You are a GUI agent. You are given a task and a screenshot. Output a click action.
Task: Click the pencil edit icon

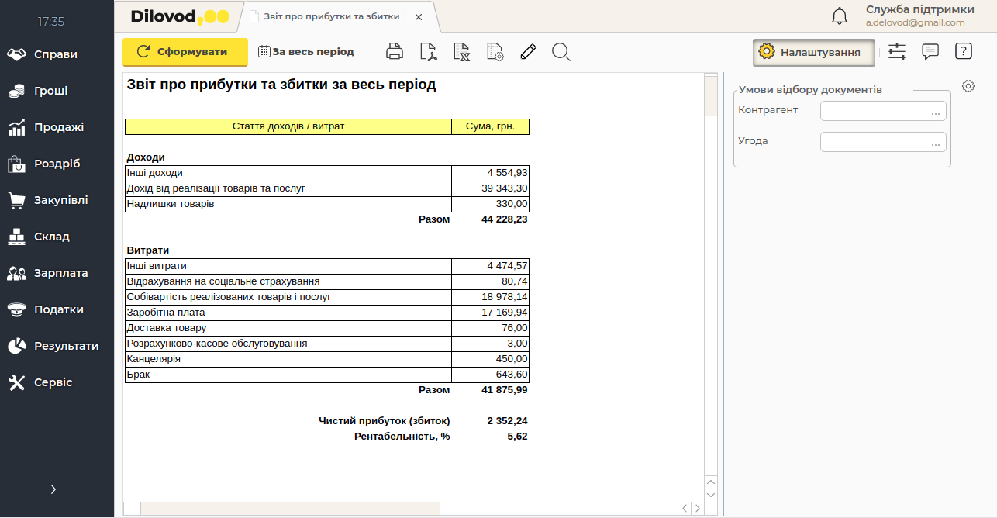pyautogui.click(x=528, y=52)
